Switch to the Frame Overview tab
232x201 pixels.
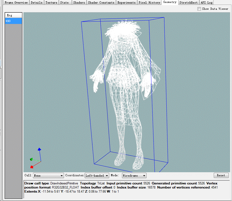click(16, 2)
